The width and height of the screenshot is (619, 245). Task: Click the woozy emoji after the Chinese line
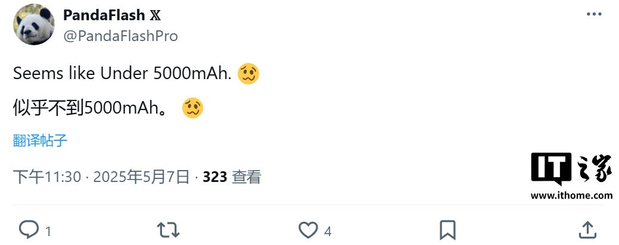[193, 108]
